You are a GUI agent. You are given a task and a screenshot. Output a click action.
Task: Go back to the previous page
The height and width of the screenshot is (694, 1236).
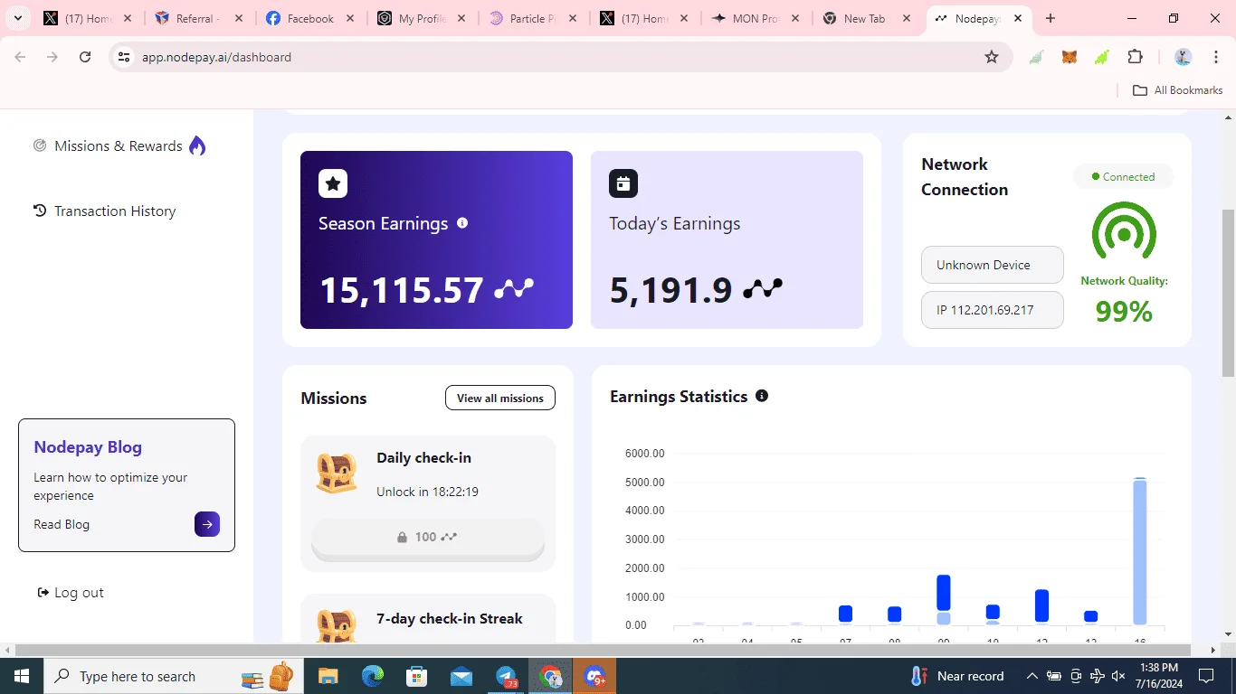tap(20, 57)
